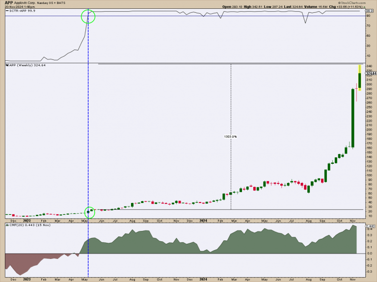Screen dimensions: 377x282
Task: Click the 300 price axis label
Action: click(369, 84)
